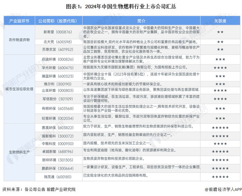Viewport: 242px width, 196px height.
Task: Click the star rating in 瑞茂通 row
Action: (220, 177)
